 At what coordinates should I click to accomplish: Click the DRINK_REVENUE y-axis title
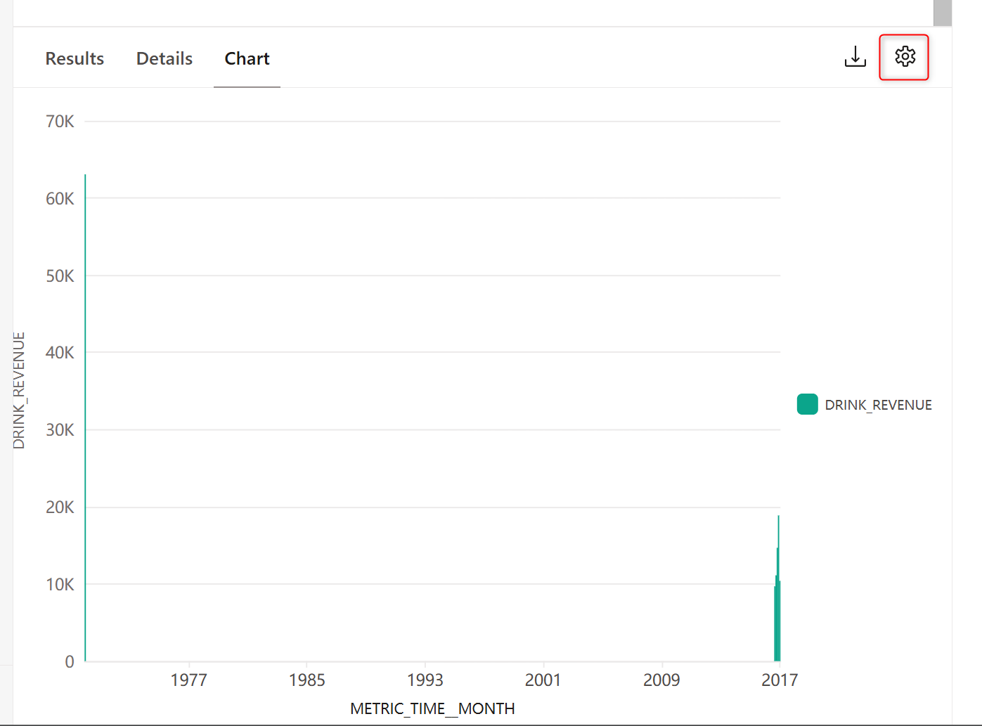(19, 391)
